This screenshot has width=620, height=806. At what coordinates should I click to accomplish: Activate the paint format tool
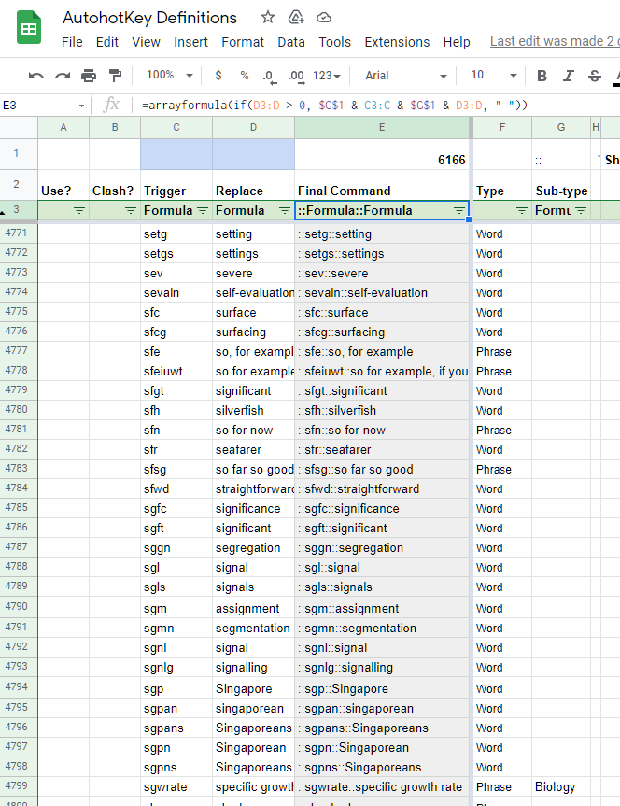pyautogui.click(x=116, y=76)
